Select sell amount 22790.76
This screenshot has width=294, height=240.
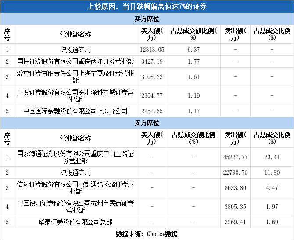(x=235, y=172)
